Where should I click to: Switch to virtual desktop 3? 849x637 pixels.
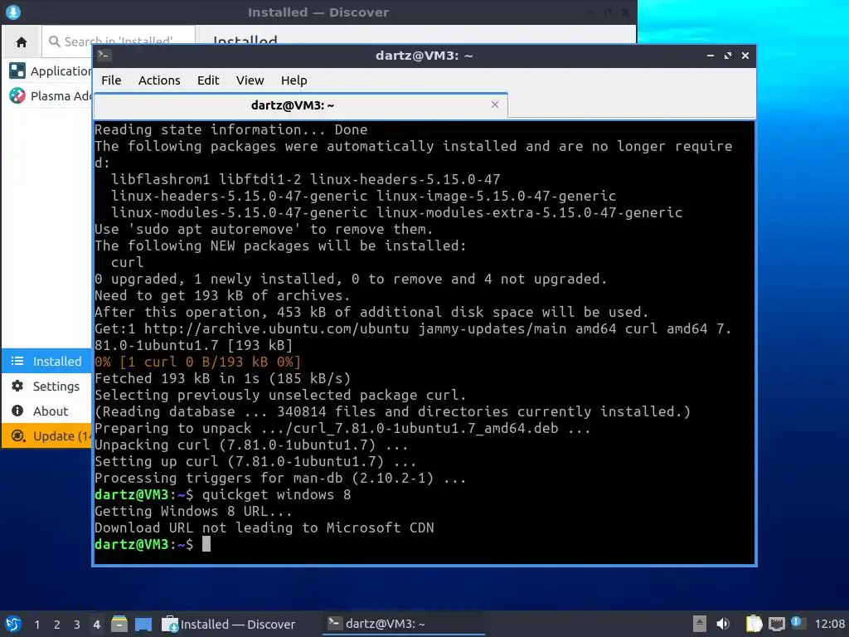(x=76, y=625)
